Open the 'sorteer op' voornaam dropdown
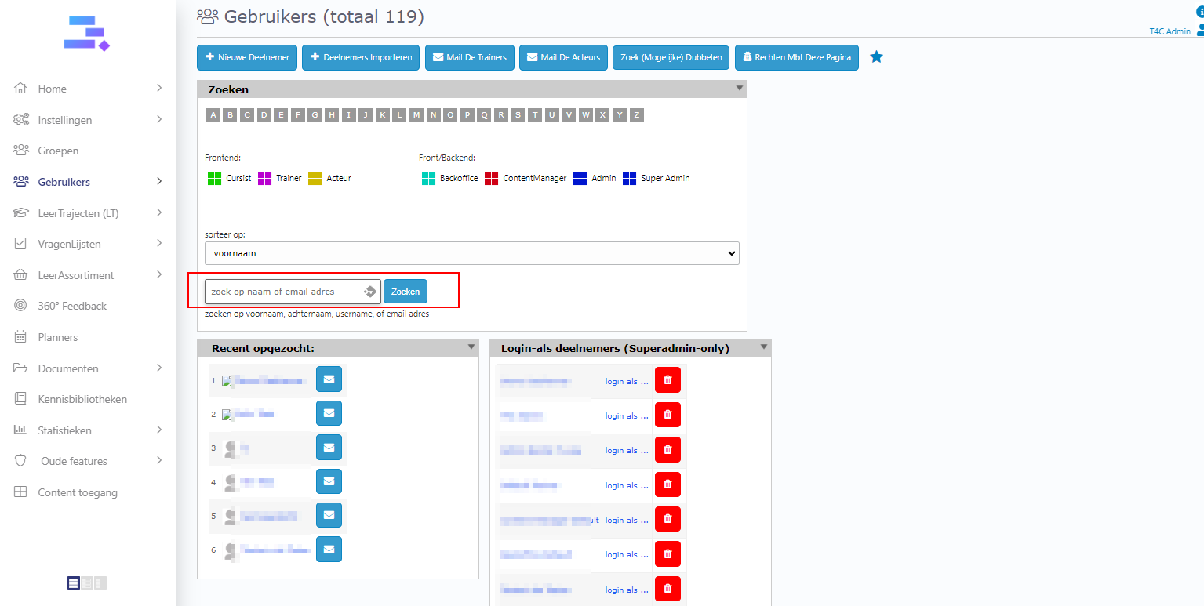 click(x=471, y=253)
